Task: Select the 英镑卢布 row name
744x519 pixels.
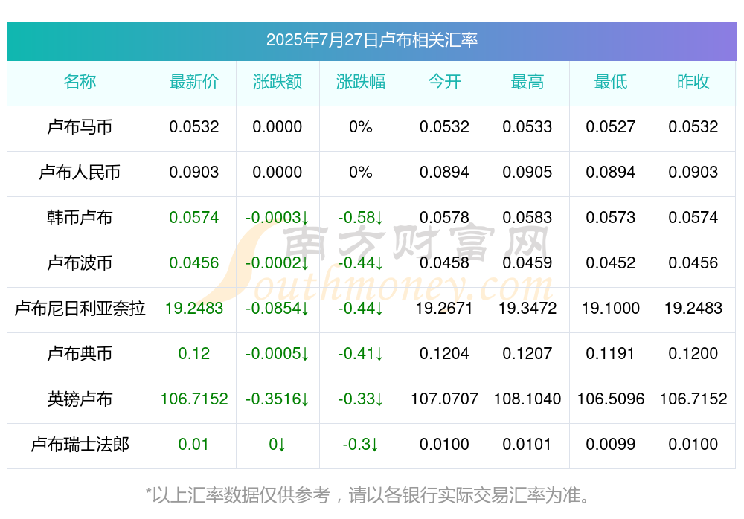Action: coord(80,399)
